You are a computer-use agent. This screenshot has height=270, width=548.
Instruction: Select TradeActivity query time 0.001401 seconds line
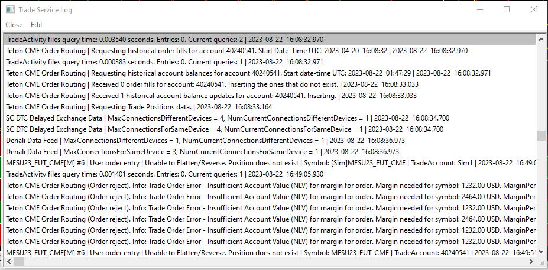pyautogui.click(x=270, y=174)
